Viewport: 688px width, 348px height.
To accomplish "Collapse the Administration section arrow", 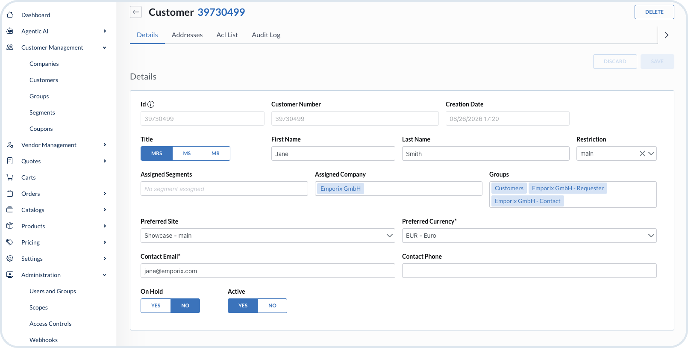I will 105,275.
